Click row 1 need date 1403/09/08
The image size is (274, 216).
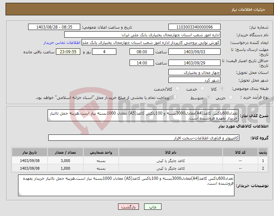(30, 161)
